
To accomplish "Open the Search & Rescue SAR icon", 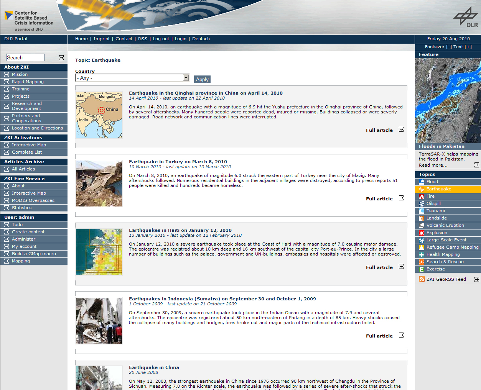I will click(422, 262).
